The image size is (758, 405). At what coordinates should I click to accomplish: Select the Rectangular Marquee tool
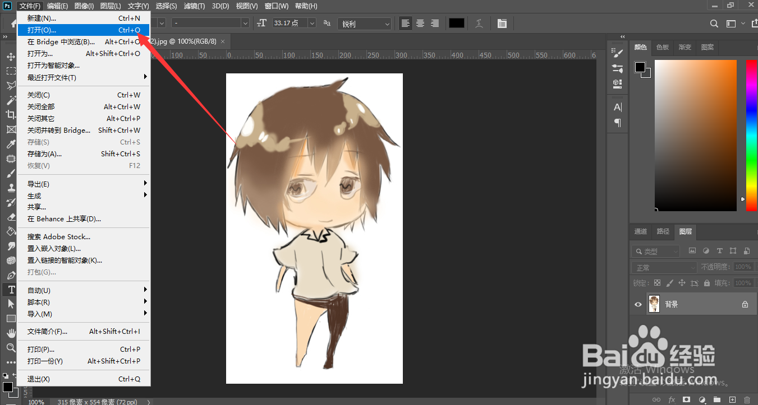pyautogui.click(x=11, y=71)
